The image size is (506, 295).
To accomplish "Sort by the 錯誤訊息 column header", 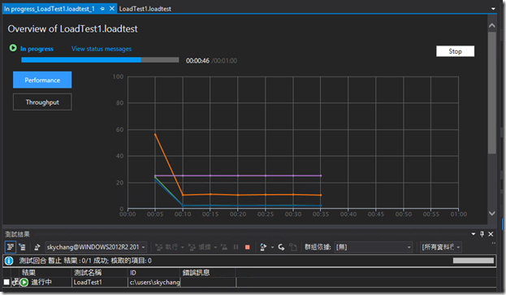I will 208,272.
